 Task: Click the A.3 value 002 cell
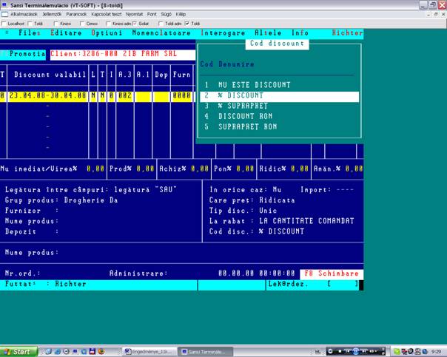coord(125,96)
